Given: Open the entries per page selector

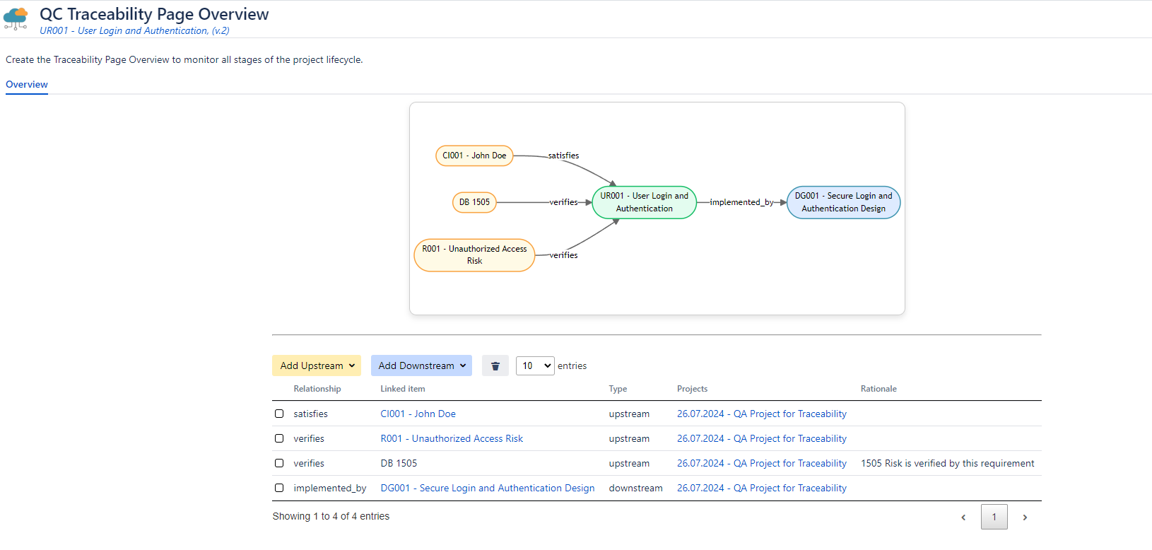Looking at the screenshot, I should point(535,365).
